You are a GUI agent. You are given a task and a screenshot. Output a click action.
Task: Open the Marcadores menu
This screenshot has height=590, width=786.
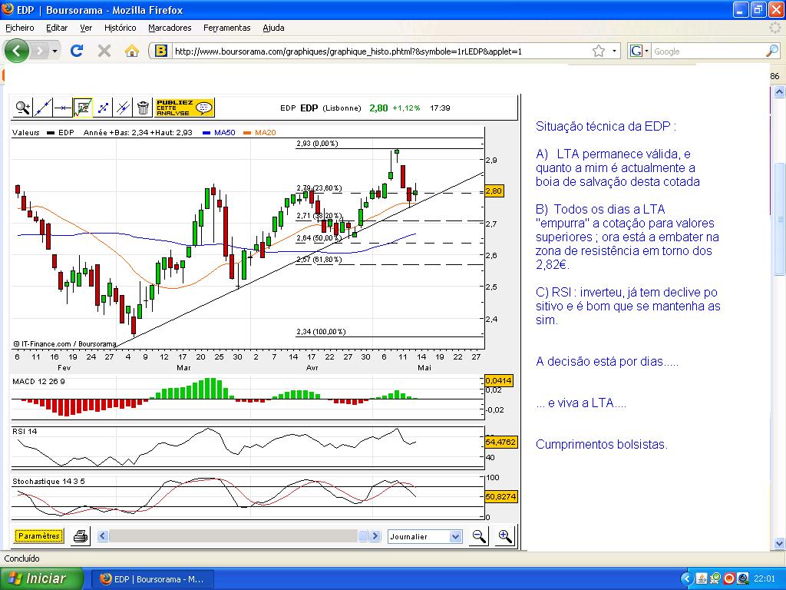170,28
